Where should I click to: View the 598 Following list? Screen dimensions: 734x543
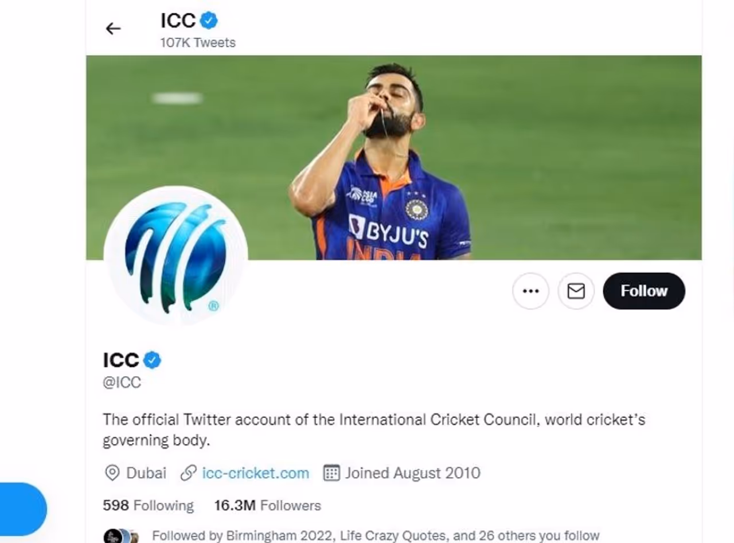point(148,505)
